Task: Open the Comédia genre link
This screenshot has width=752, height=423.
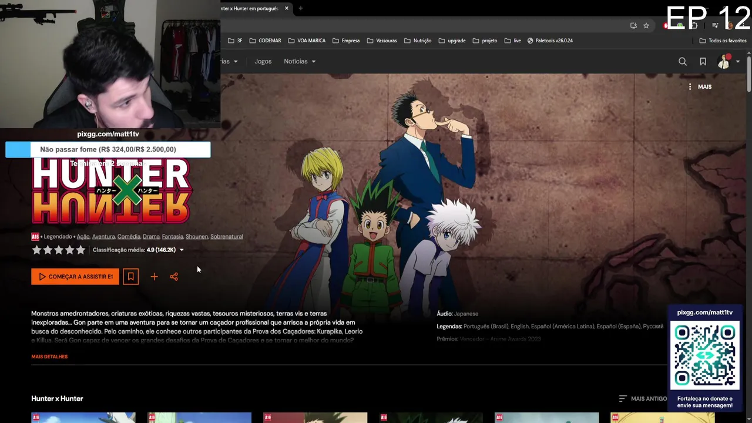Action: pos(129,237)
